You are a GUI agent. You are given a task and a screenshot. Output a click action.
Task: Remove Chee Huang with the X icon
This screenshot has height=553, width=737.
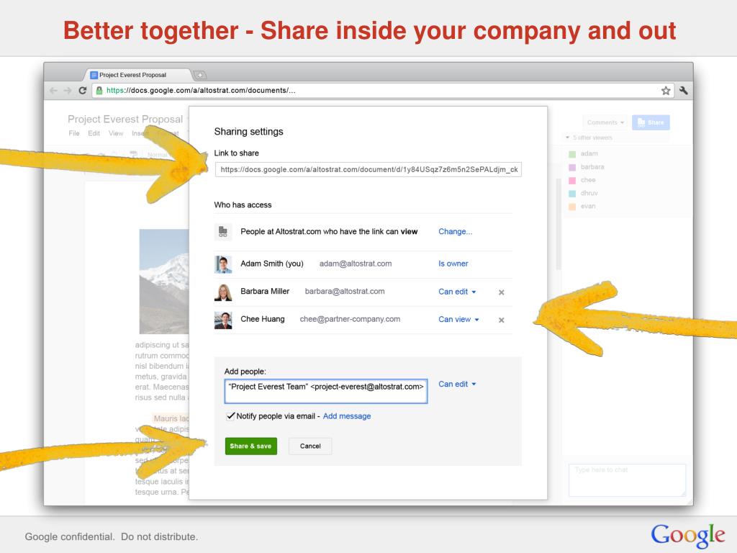(x=502, y=320)
